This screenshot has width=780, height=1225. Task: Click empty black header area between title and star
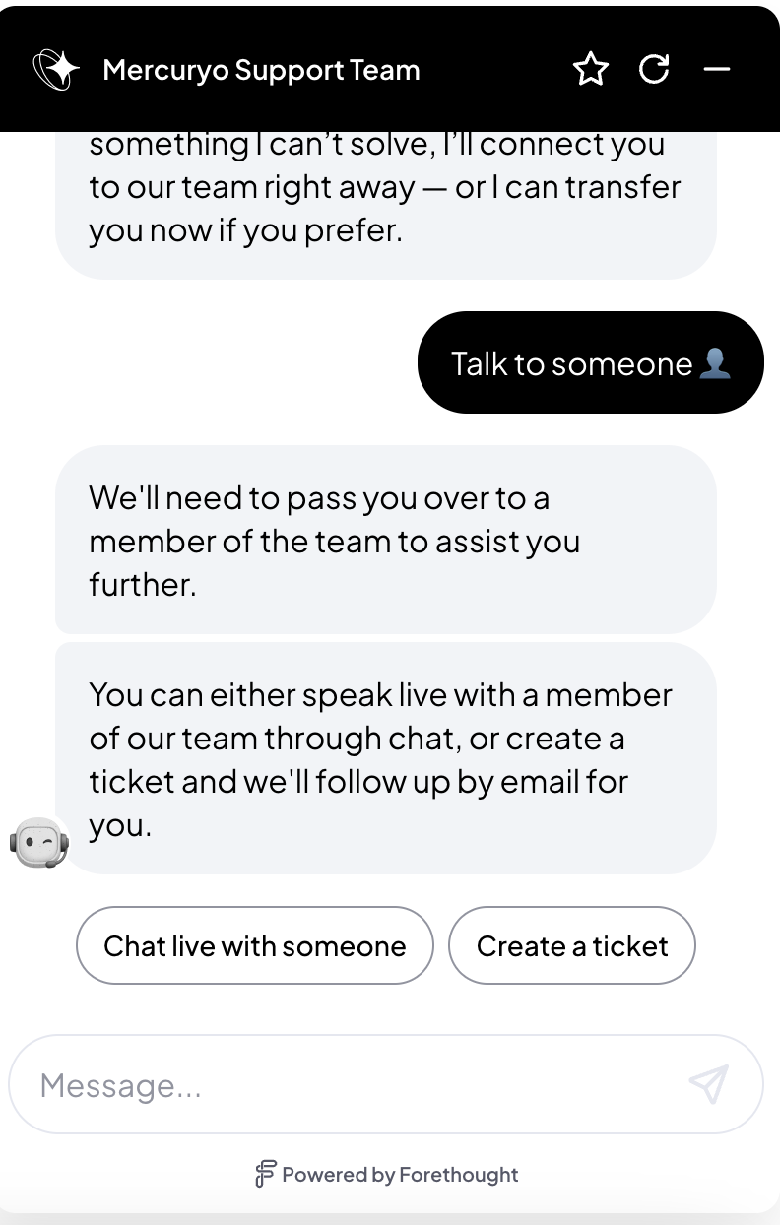point(495,69)
